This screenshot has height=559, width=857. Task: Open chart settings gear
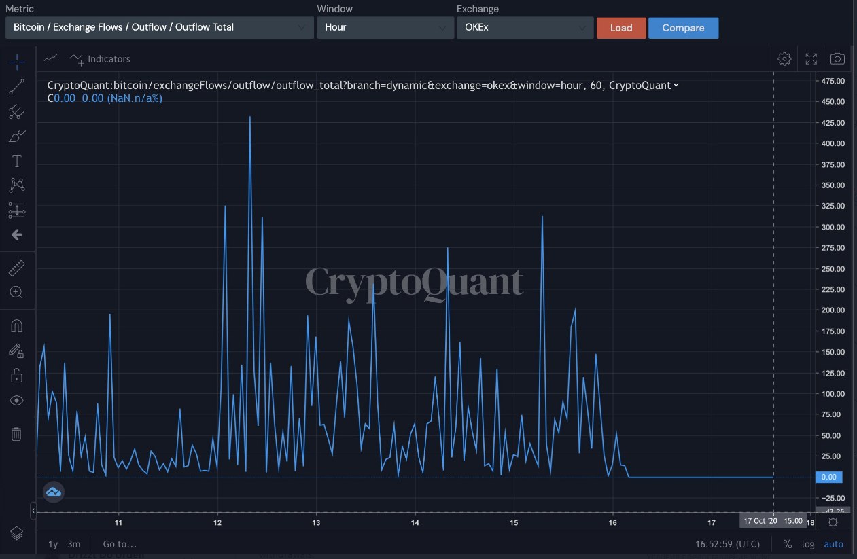[x=784, y=59]
